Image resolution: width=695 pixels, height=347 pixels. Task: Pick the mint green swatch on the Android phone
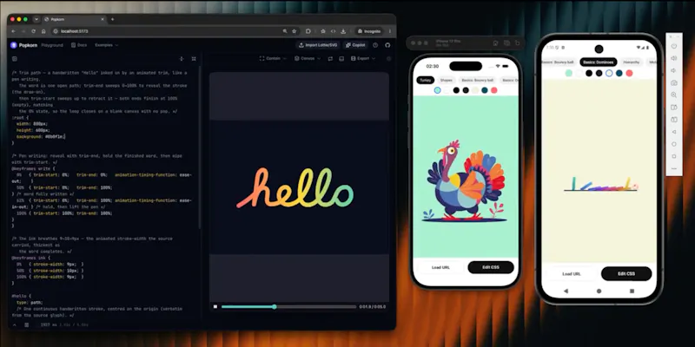[569, 73]
